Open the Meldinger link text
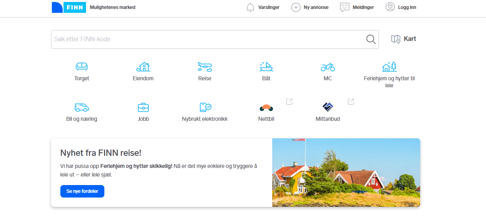 [363, 7]
